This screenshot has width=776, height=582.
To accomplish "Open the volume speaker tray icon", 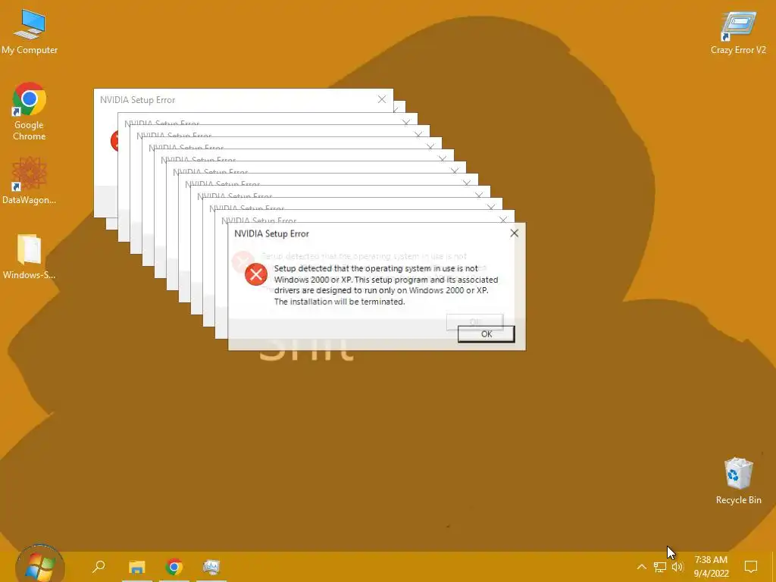I will 677,567.
